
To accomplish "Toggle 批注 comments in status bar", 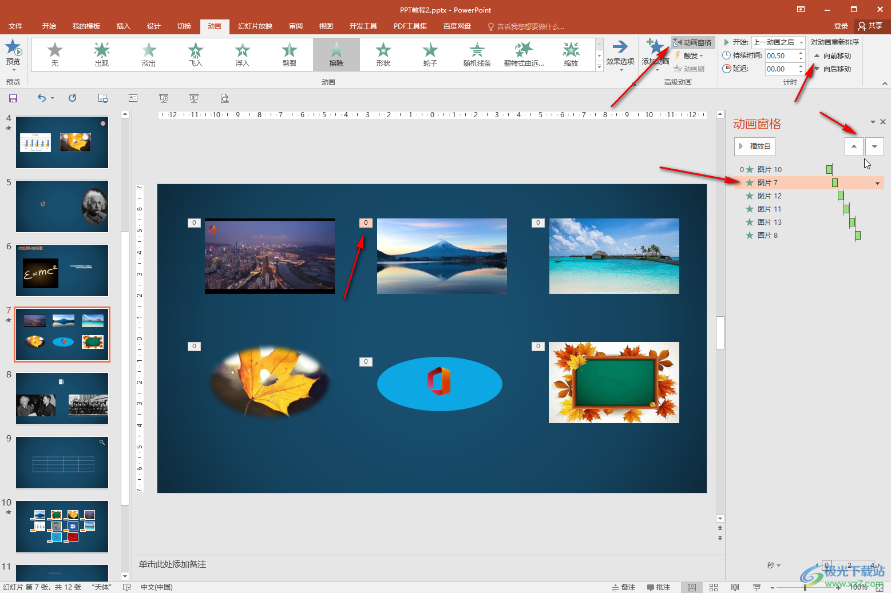I will tap(659, 587).
